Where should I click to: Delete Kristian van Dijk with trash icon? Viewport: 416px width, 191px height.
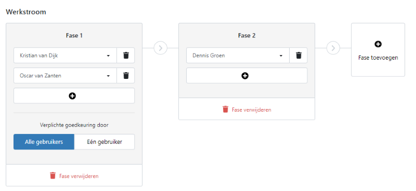126,56
